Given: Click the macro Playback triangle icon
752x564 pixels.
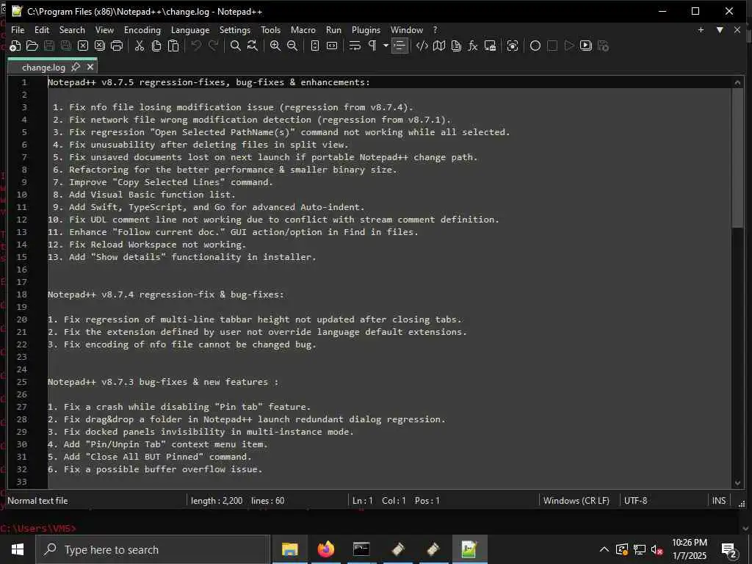Looking at the screenshot, I should (569, 46).
